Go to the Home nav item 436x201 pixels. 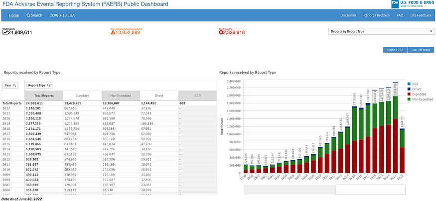(x=14, y=15)
